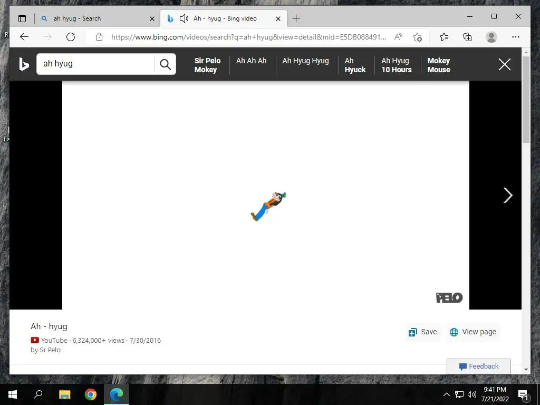This screenshot has width=540, height=405.
Task: Switch to the 'ah hyug - Search' tab
Action: point(98,18)
